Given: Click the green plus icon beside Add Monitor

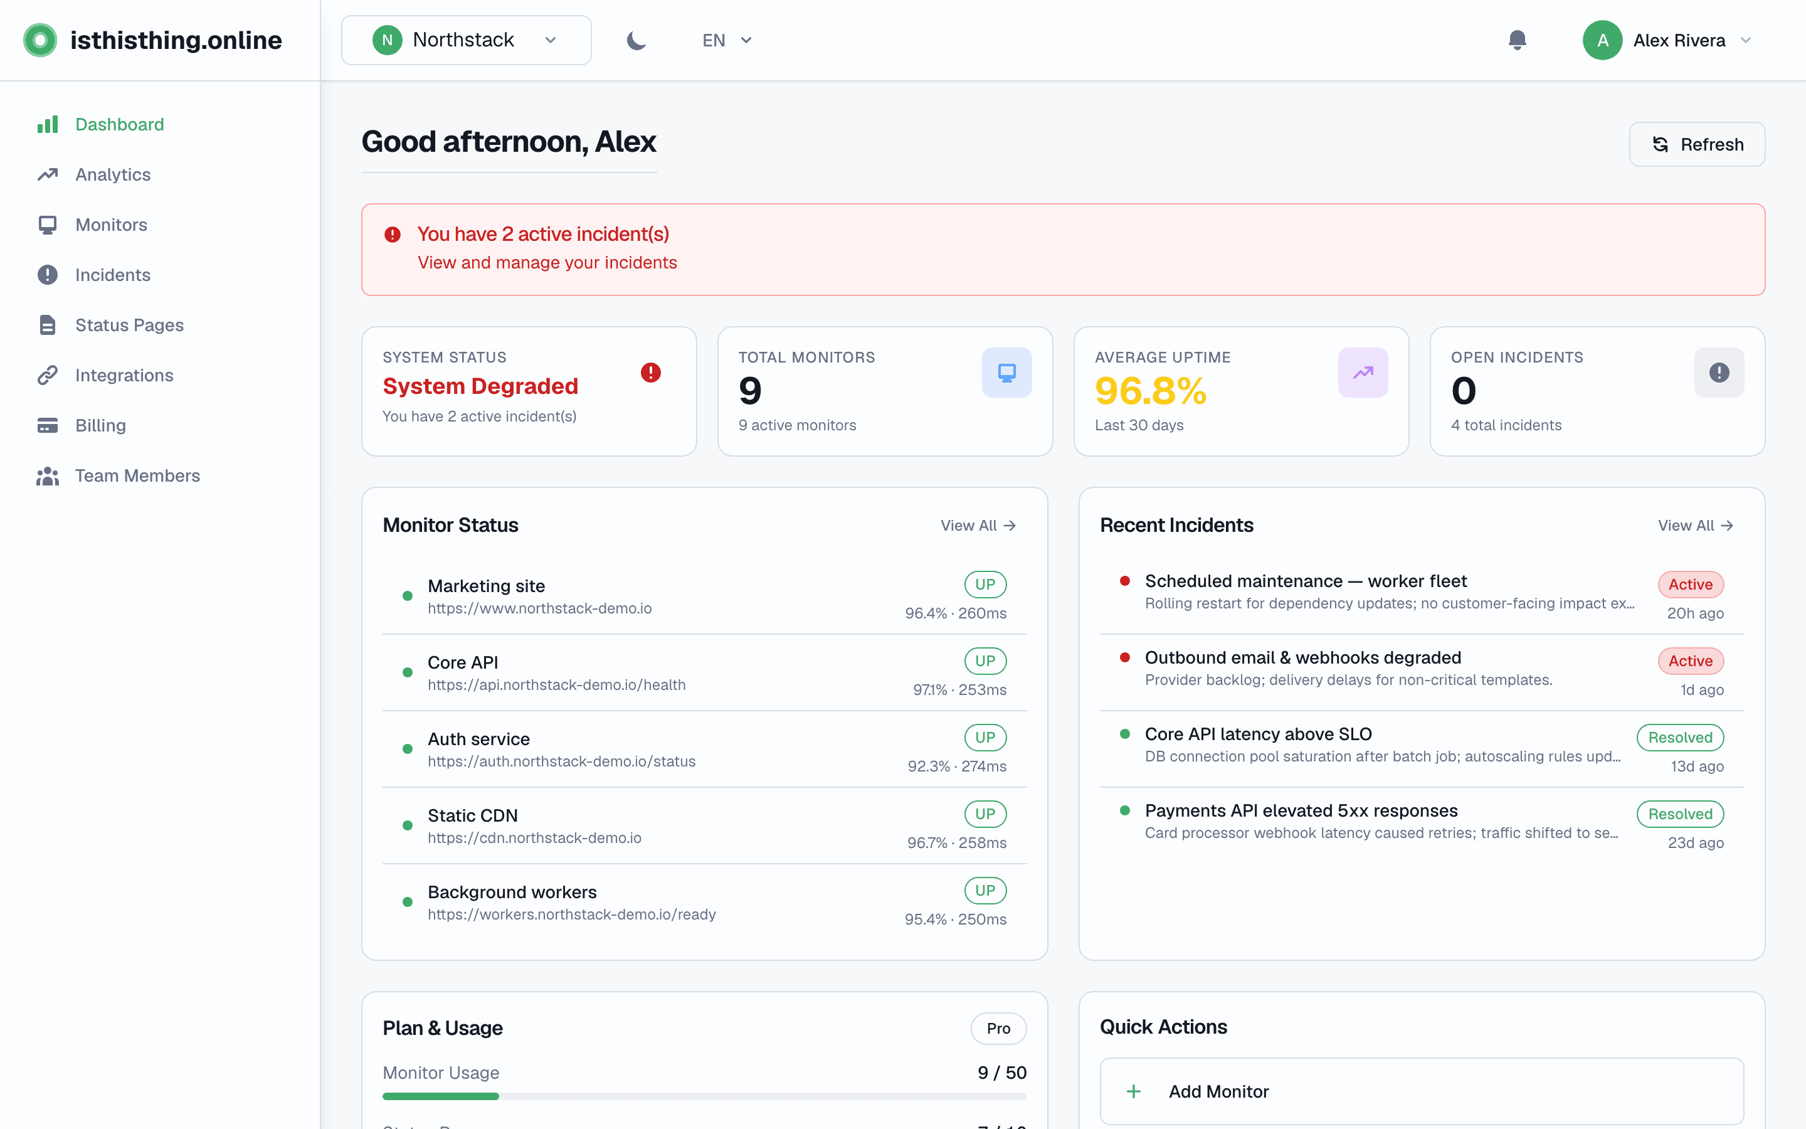Looking at the screenshot, I should tap(1134, 1091).
